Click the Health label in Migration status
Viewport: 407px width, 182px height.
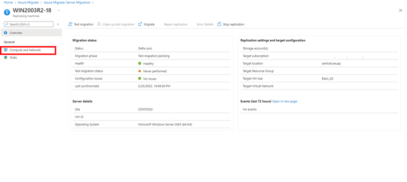(x=79, y=63)
